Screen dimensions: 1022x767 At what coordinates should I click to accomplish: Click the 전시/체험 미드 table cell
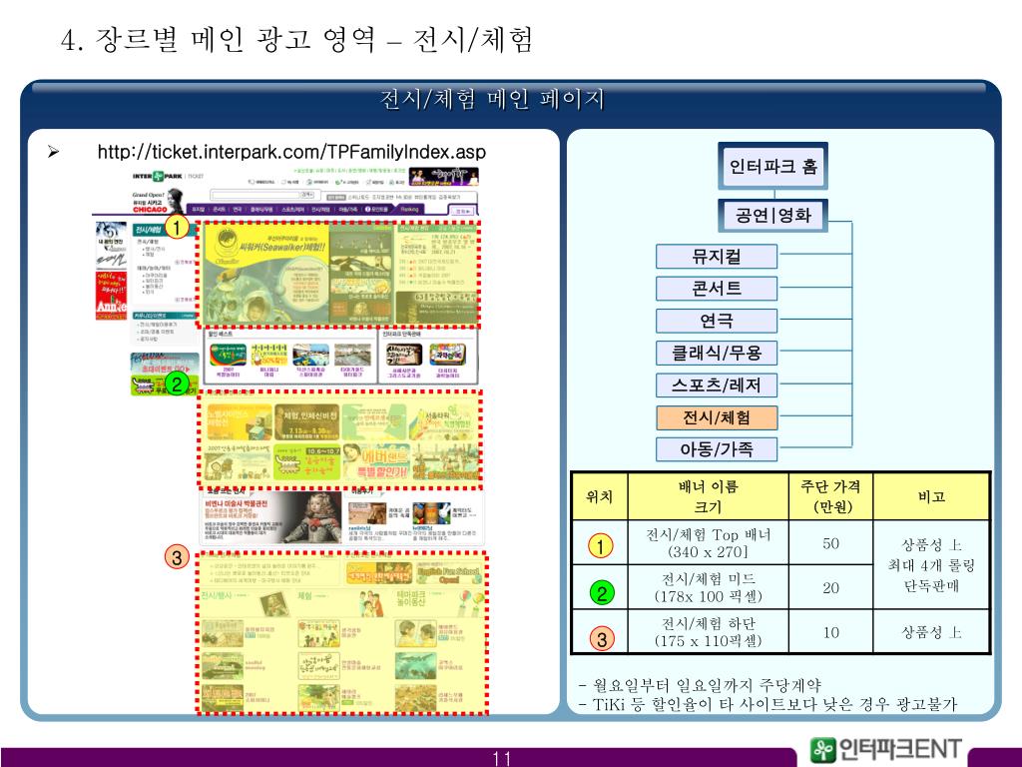coord(708,587)
